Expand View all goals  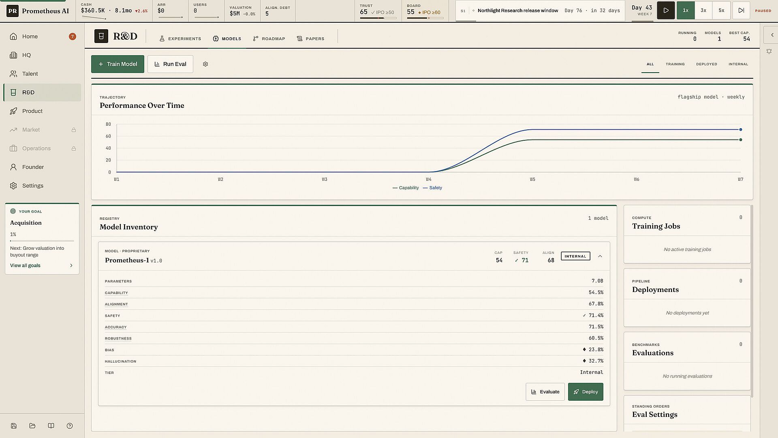42,266
